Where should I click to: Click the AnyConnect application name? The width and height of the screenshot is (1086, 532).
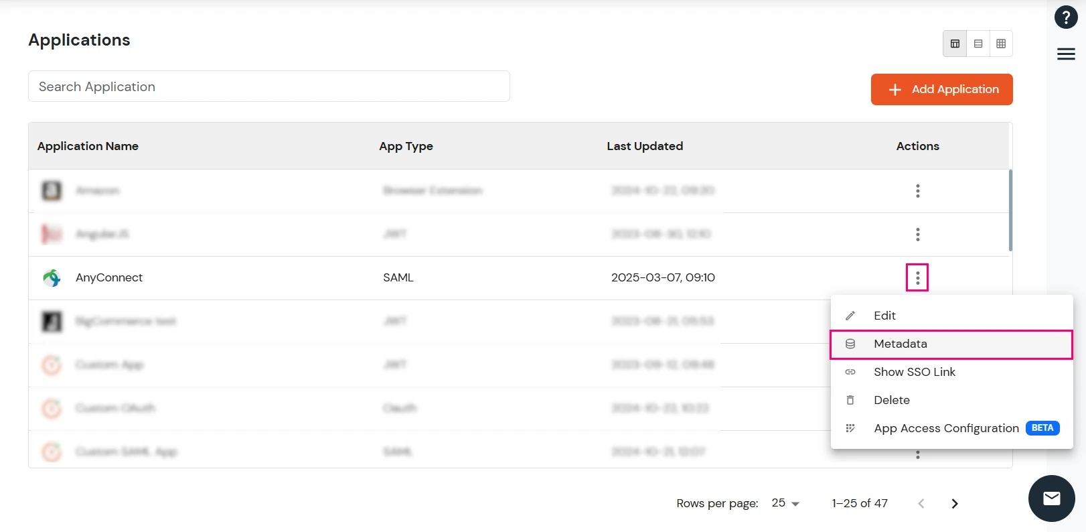109,277
